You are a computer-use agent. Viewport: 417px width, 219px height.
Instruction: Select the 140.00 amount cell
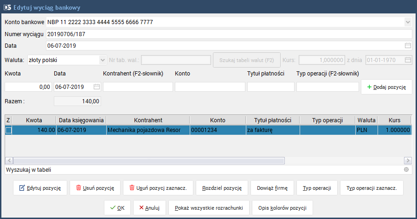34,130
